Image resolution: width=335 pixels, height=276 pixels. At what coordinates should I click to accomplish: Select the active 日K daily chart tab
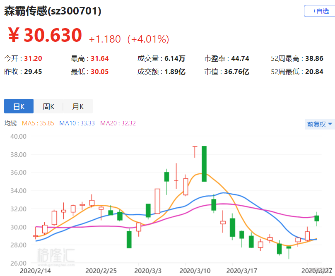click(x=19, y=106)
